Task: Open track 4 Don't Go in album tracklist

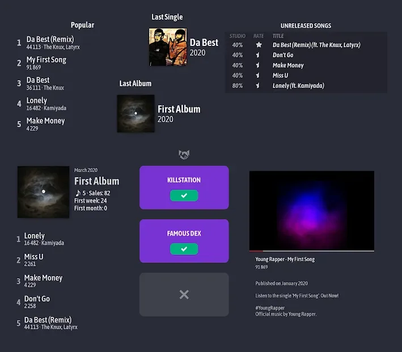Action: click(x=37, y=299)
